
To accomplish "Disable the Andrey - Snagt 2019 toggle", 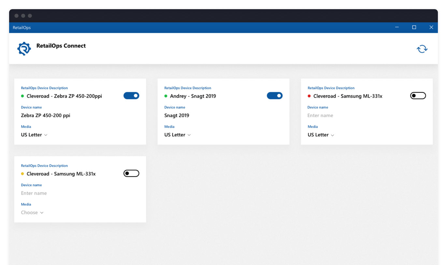I will click(x=275, y=95).
